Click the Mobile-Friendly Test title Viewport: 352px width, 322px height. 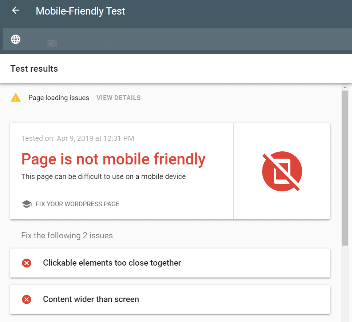[x=80, y=11]
